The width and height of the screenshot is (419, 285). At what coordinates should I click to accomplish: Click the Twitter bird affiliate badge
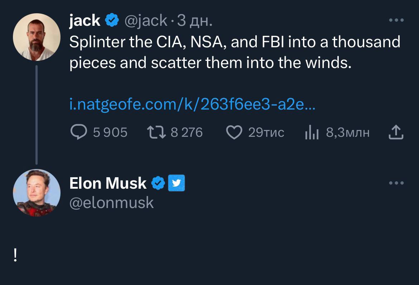tap(177, 183)
